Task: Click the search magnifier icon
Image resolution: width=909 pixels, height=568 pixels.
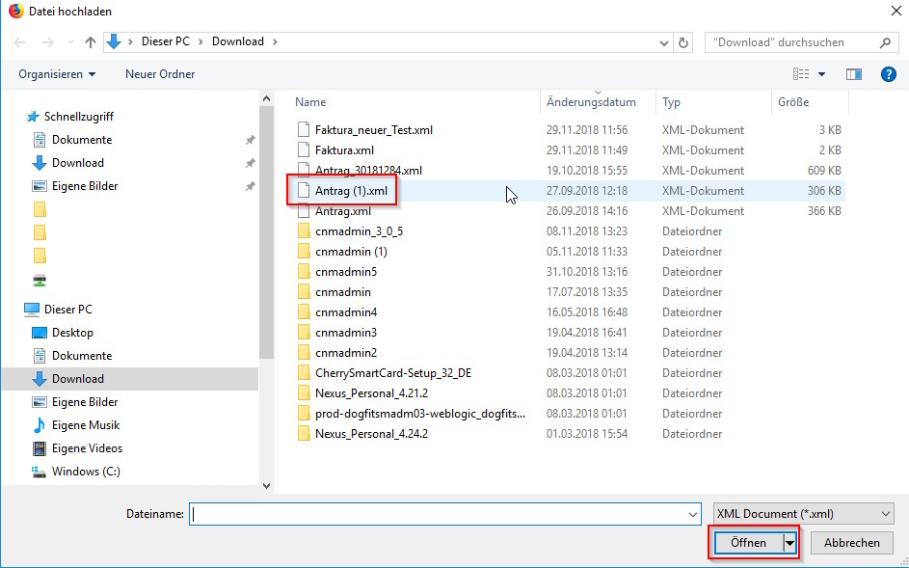Action: click(885, 42)
